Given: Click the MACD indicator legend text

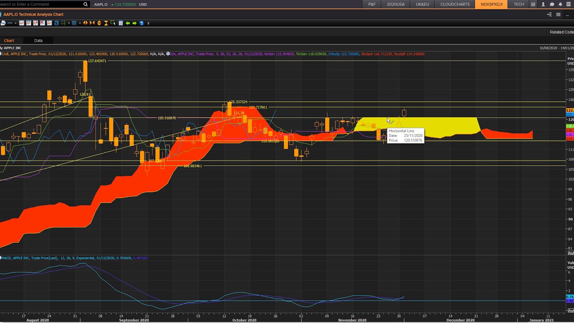Looking at the screenshot, I should (x=74, y=258).
